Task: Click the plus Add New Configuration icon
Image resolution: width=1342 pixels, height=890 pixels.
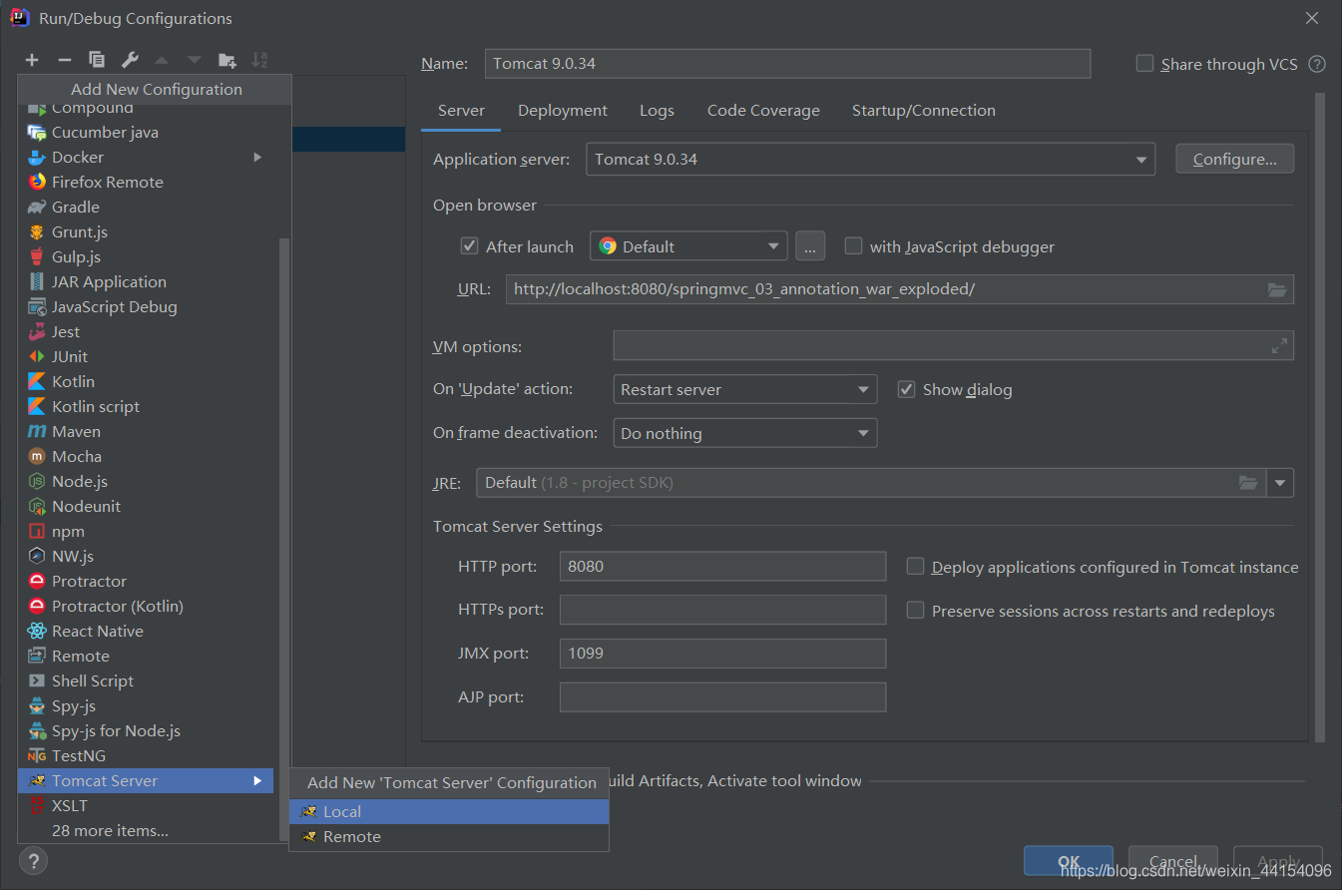Action: click(x=32, y=60)
